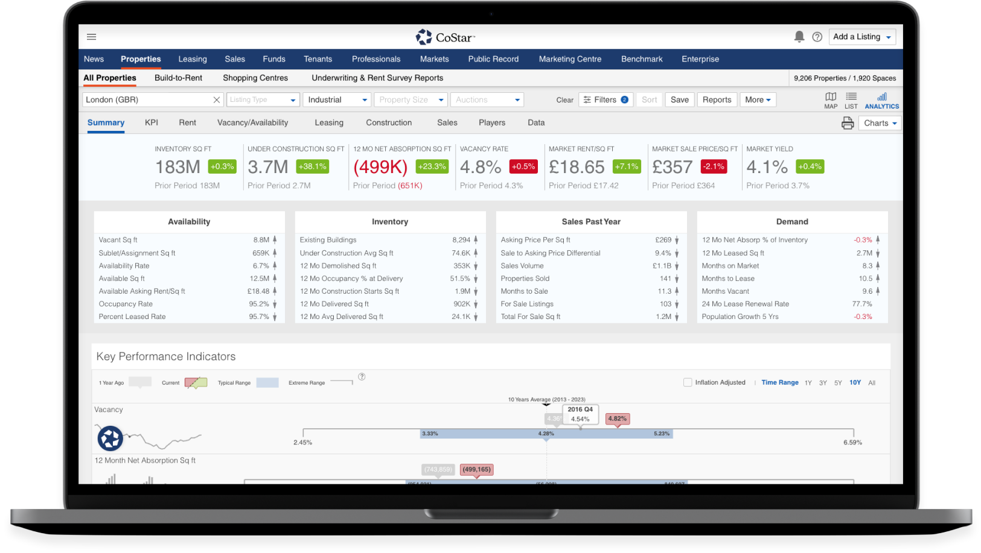The image size is (981, 553).
Task: Click the London (GBR) search field
Action: [152, 100]
